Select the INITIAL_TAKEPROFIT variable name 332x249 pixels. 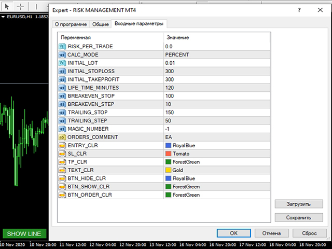[x=93, y=79]
